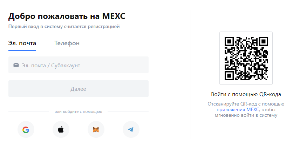300x149 pixels.
Task: Click the envelope icon in email field
Action: tap(16, 65)
